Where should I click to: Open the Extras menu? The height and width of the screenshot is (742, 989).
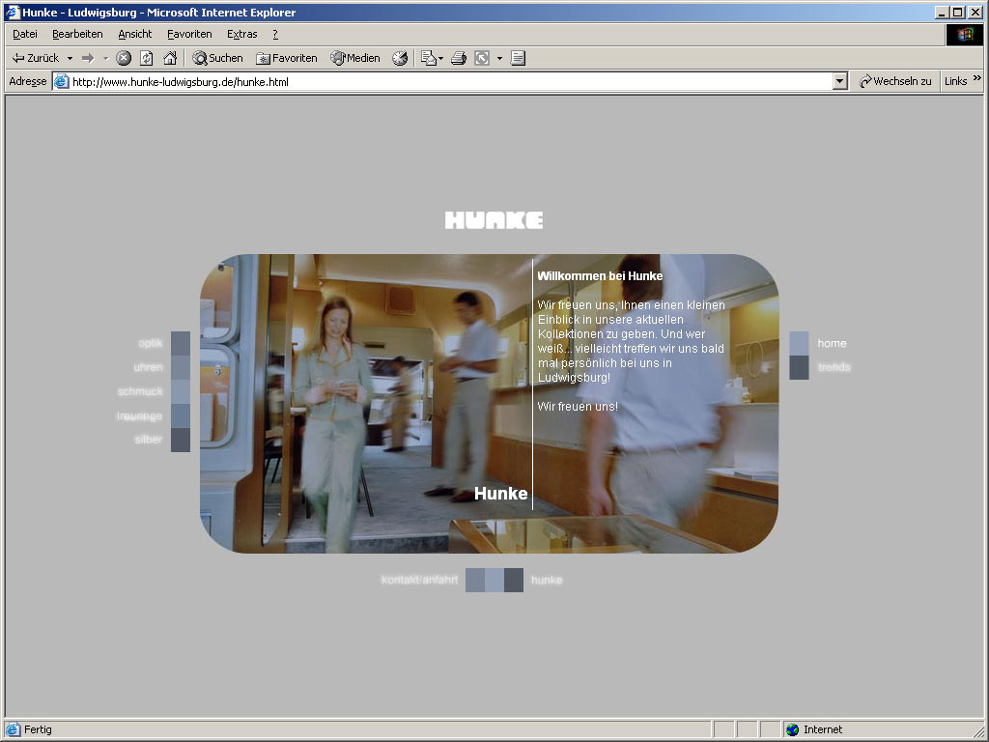(241, 34)
